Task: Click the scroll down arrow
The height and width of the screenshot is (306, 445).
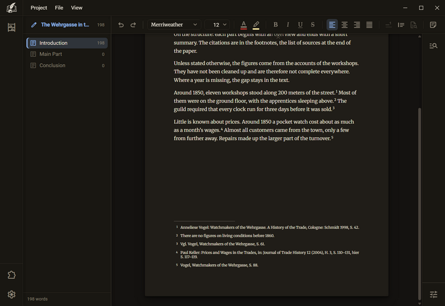Action: pyautogui.click(x=419, y=304)
